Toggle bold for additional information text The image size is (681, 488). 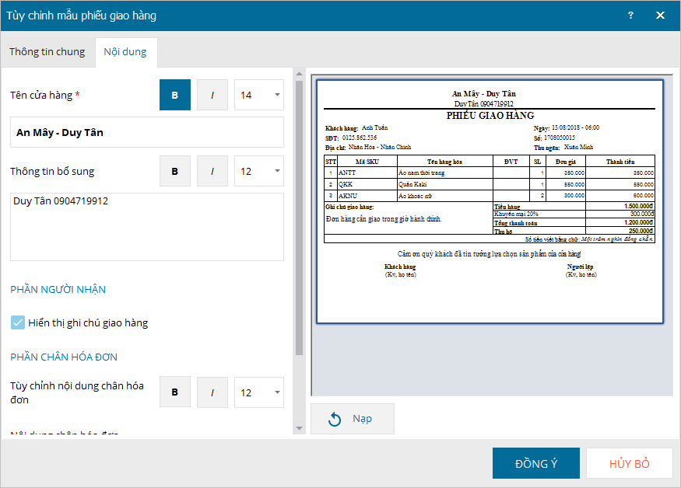pos(174,171)
